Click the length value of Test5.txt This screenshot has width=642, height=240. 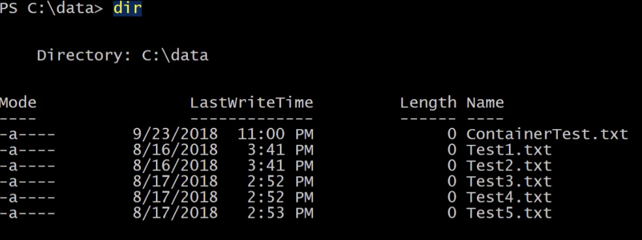click(451, 213)
